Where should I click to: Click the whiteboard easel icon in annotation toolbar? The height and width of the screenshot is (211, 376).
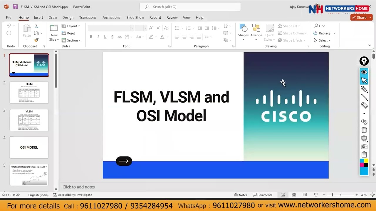click(x=364, y=138)
